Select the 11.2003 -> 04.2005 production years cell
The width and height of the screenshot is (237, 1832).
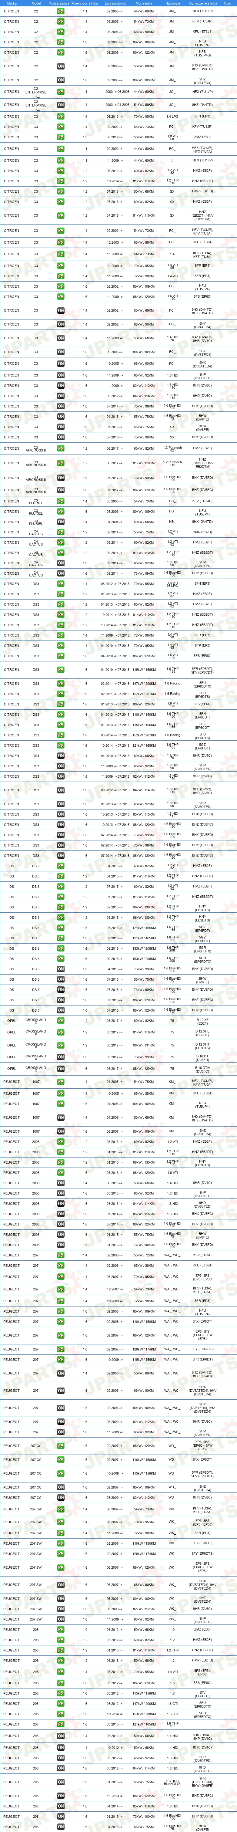tap(115, 105)
